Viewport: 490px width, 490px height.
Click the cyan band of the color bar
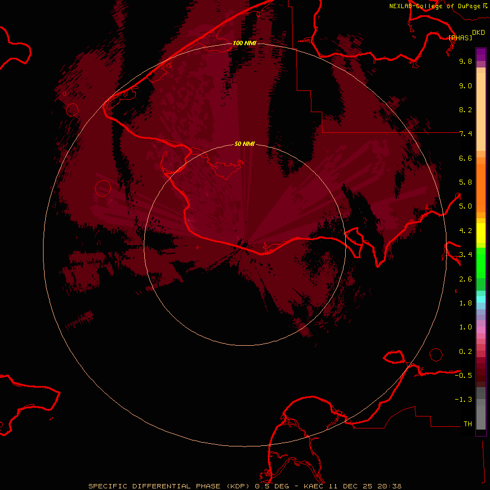tap(481, 299)
